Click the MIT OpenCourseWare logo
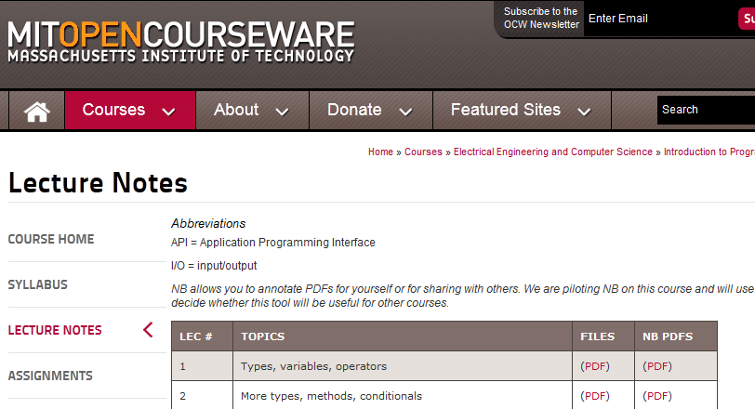755x409 pixels. (x=181, y=42)
